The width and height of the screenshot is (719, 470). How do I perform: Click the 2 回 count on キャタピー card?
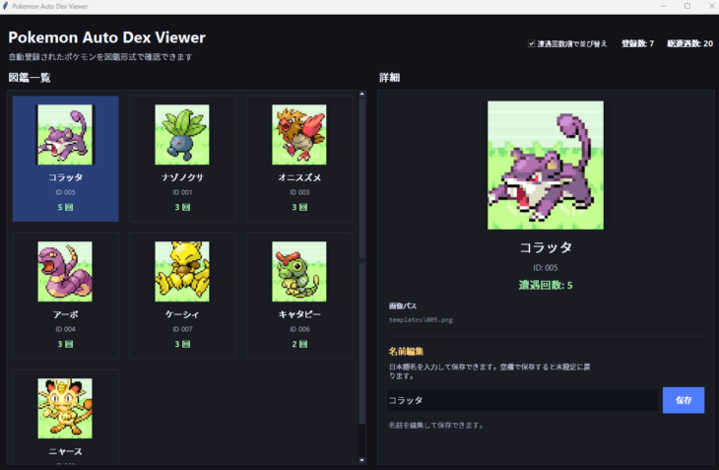click(299, 344)
